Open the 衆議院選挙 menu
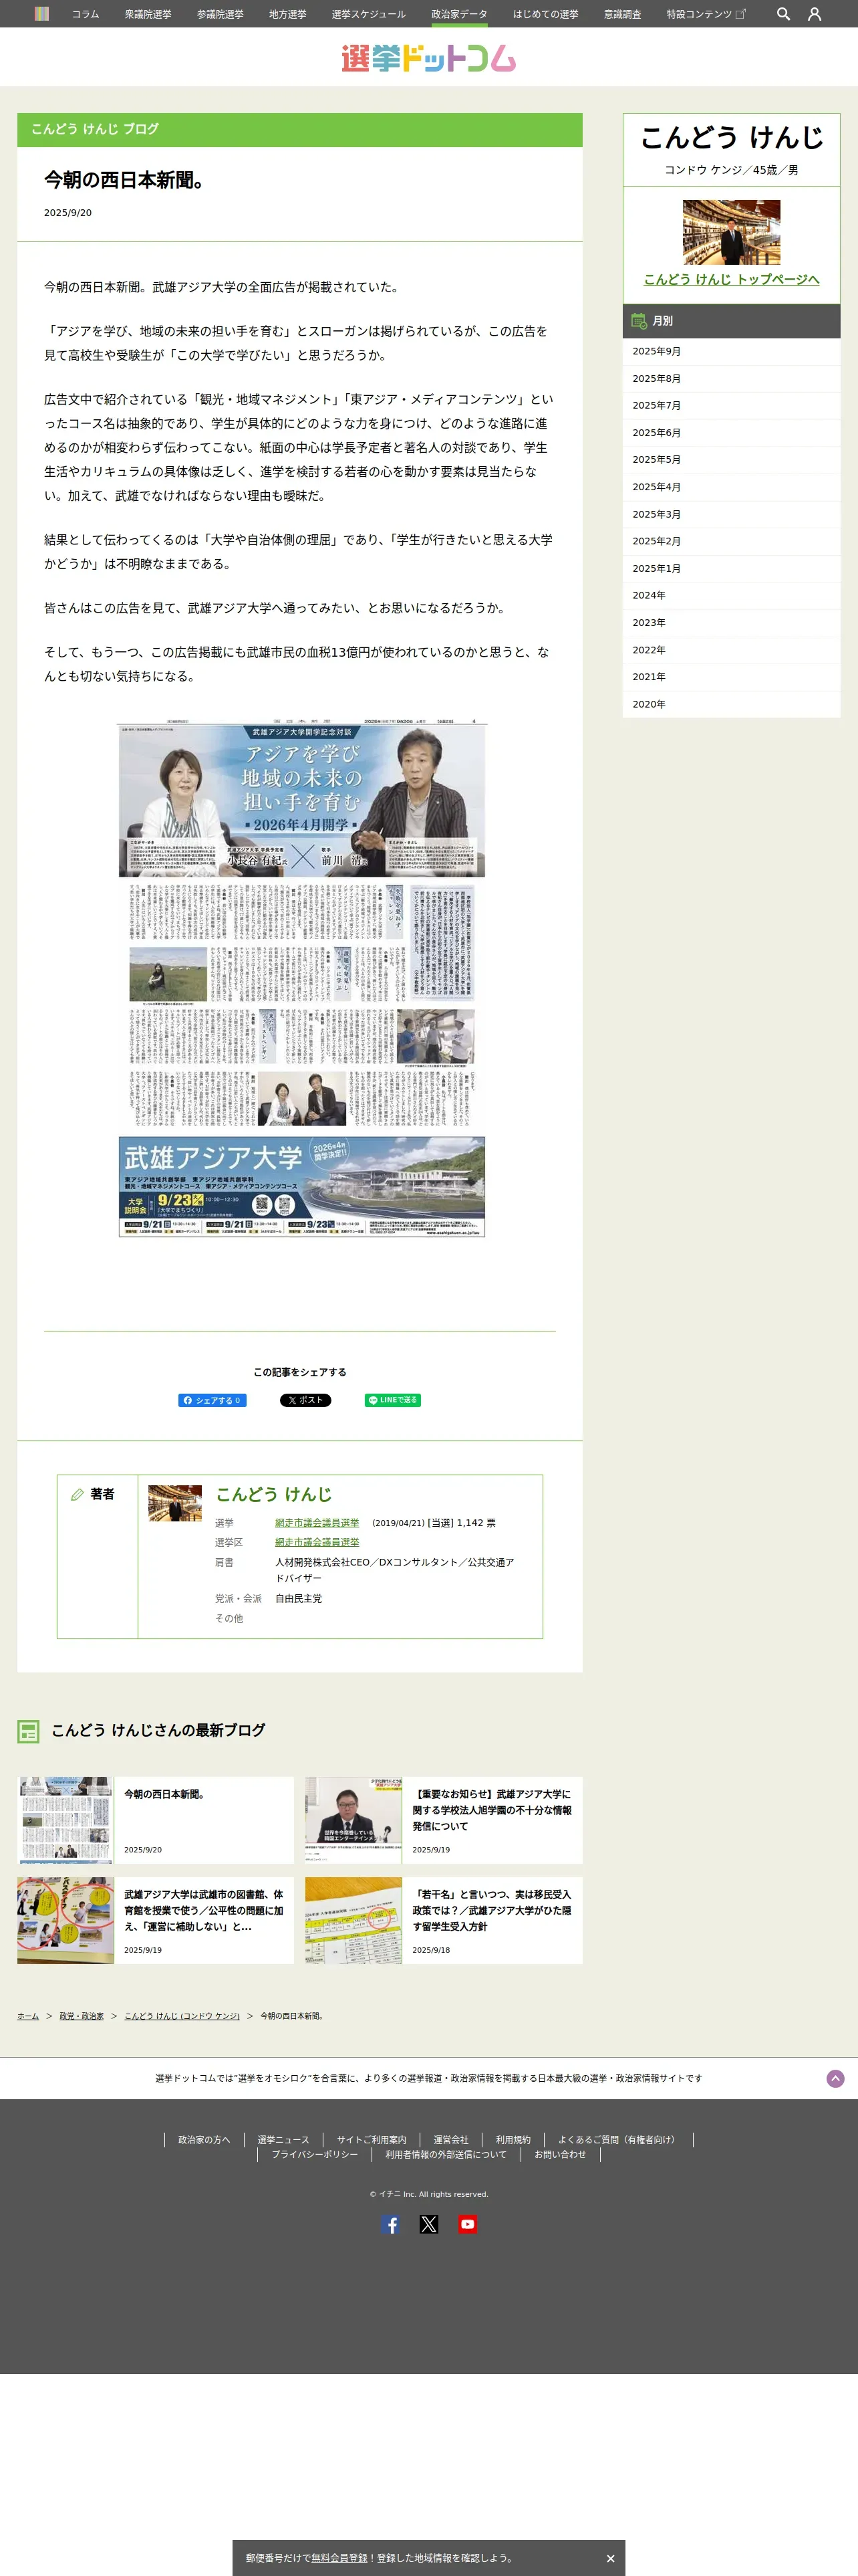Viewport: 858px width, 2576px height. pos(148,14)
